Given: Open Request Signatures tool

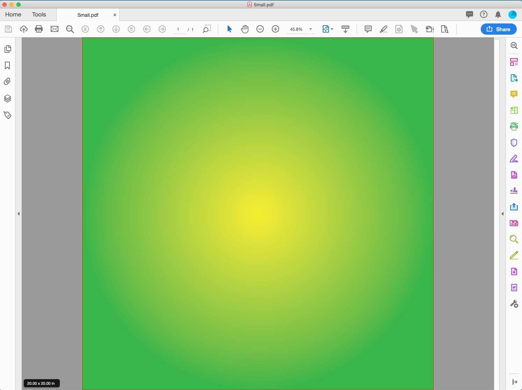Looking at the screenshot, I should click(514, 191).
